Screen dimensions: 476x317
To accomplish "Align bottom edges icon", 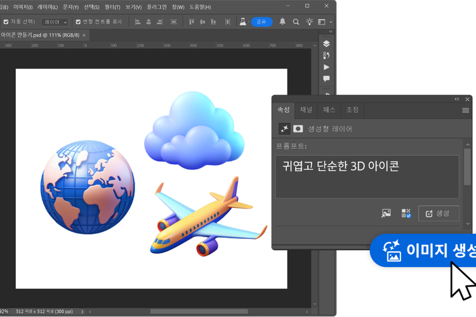I will [213, 22].
